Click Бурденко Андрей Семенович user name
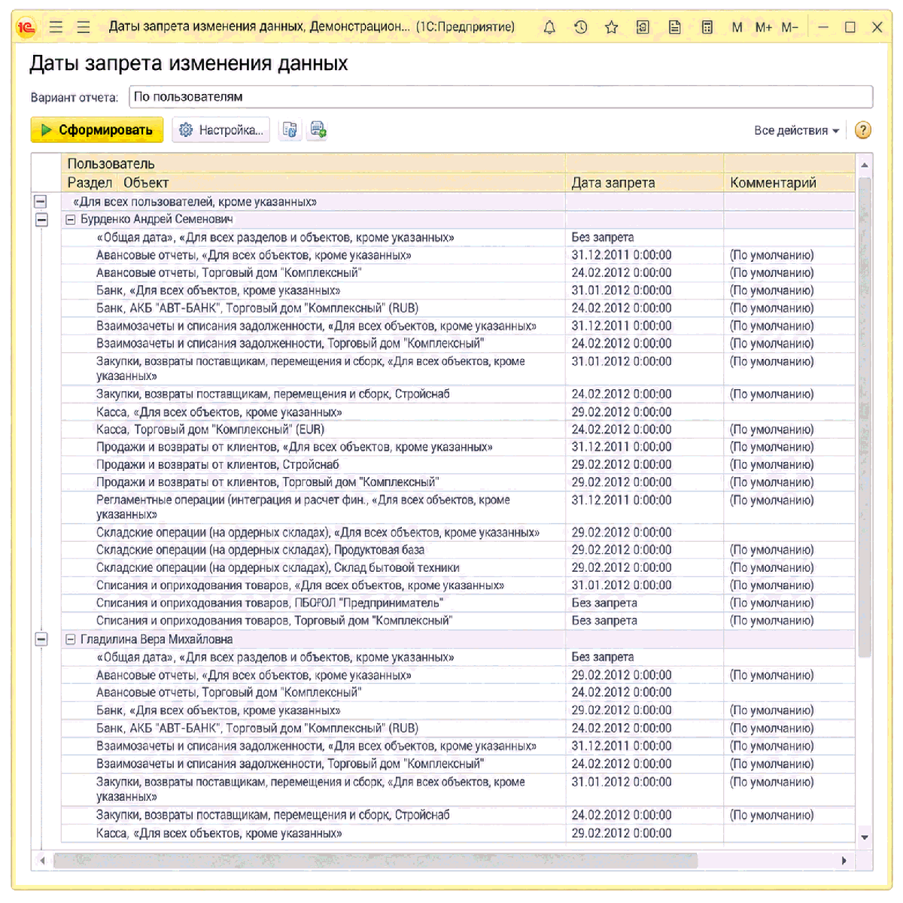The height and width of the screenshot is (903, 903). coord(157,220)
